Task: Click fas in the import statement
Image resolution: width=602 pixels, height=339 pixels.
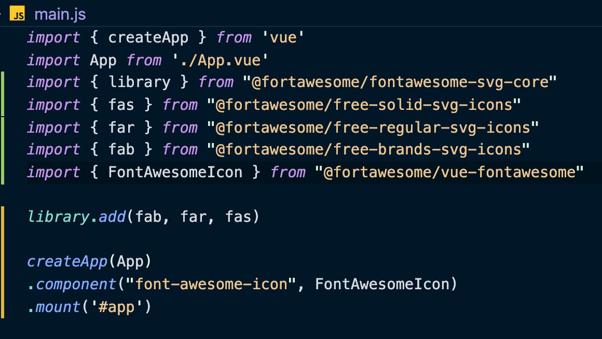Action: click(121, 105)
